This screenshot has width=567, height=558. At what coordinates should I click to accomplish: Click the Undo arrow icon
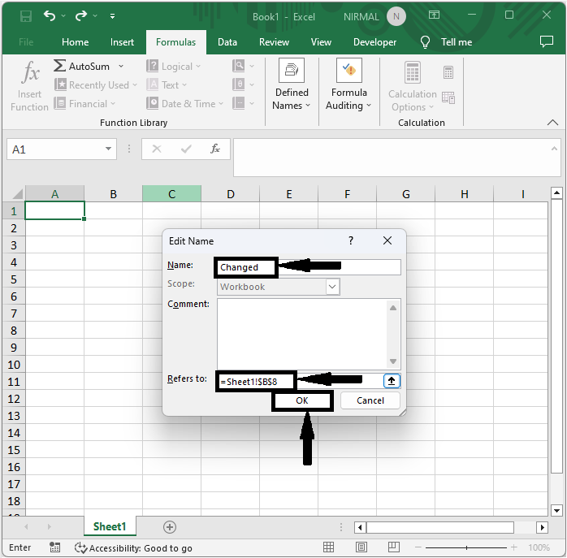(50, 15)
